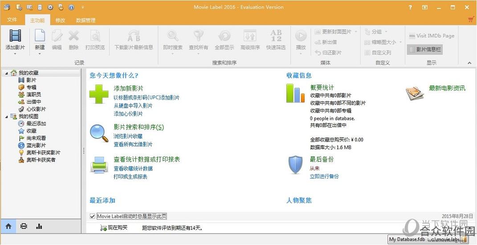Toggle the Movie Info Bar (影片信息栏) button
Image resolution: width=477 pixels, height=245 pixels.
pos(425,49)
